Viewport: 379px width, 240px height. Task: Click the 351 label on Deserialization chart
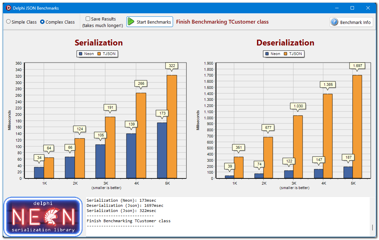(x=239, y=147)
